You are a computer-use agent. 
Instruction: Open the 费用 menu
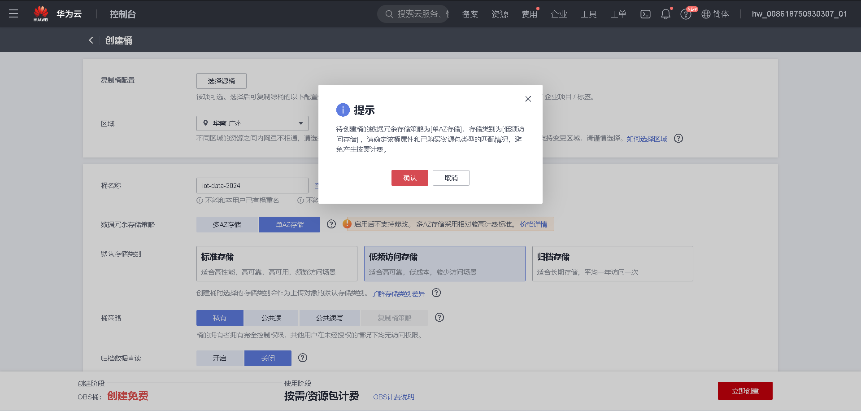tap(530, 14)
